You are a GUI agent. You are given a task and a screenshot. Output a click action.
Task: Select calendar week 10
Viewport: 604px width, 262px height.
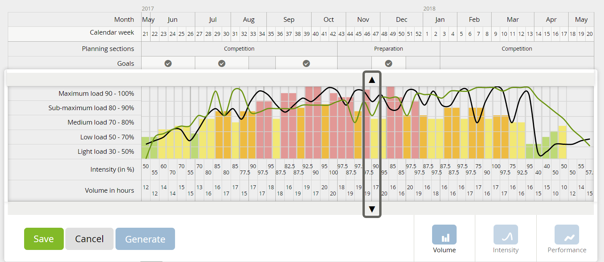coord(504,34)
